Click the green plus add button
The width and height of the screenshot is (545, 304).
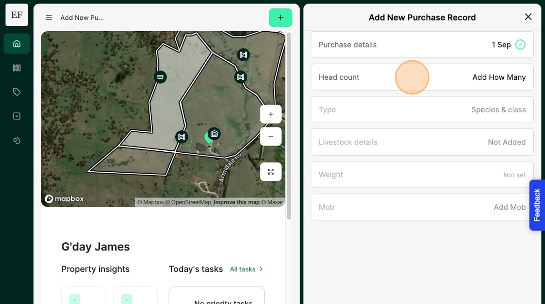(x=280, y=18)
